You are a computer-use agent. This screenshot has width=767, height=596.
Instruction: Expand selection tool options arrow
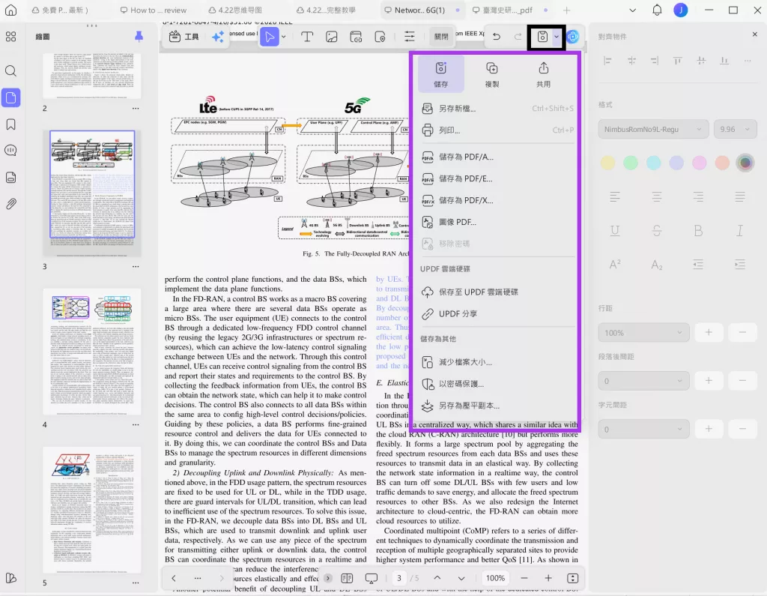(284, 37)
